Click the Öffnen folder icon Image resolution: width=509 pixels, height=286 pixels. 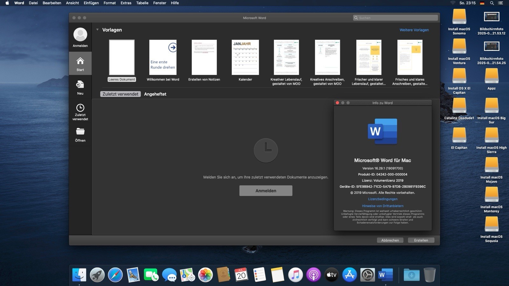80,132
